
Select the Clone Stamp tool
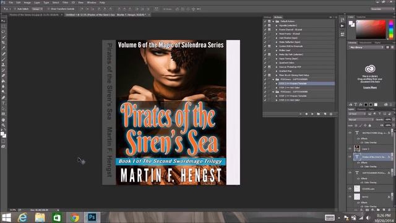pyautogui.click(x=3, y=64)
